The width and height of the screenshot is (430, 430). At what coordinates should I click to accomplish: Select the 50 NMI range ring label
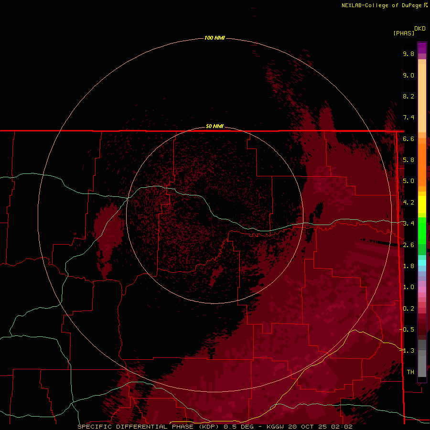point(215,126)
